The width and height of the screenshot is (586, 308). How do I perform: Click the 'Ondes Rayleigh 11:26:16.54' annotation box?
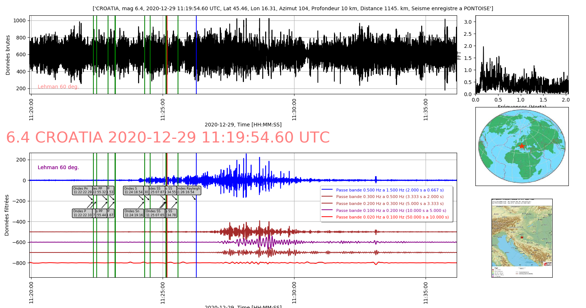(x=189, y=190)
